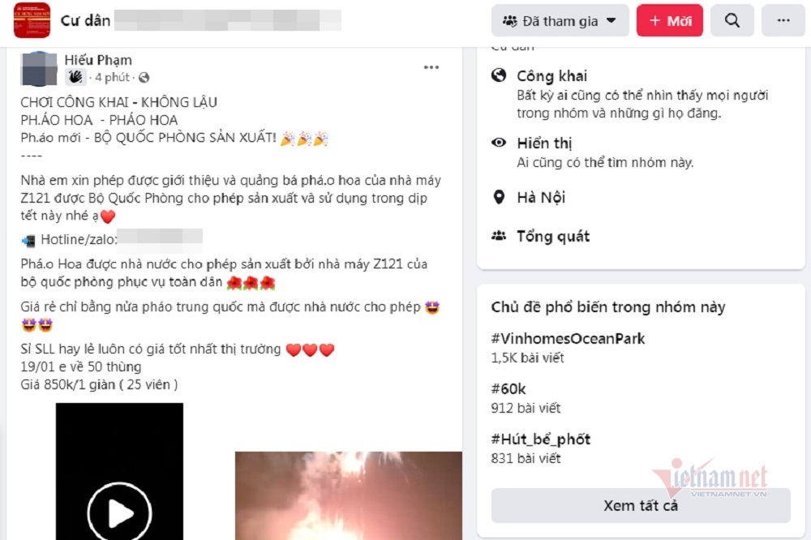Click the red group avatar icon
This screenshot has height=540, width=811.
tap(32, 21)
